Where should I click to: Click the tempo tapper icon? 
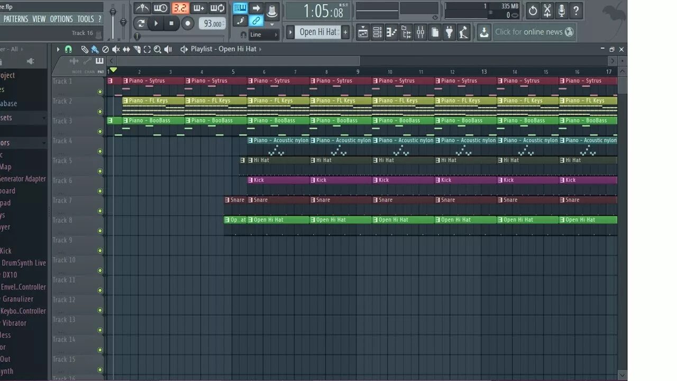pyautogui.click(x=463, y=32)
